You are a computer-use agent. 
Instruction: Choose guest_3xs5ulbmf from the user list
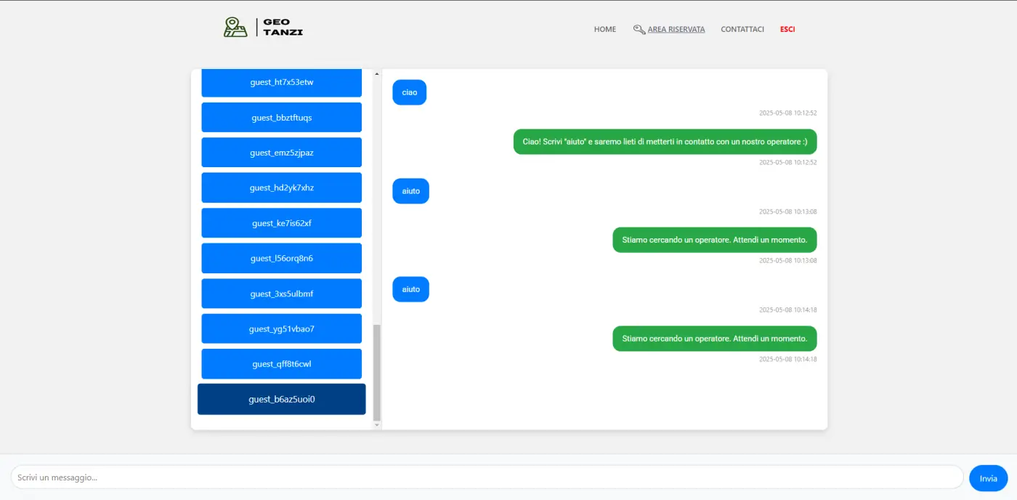tap(281, 294)
